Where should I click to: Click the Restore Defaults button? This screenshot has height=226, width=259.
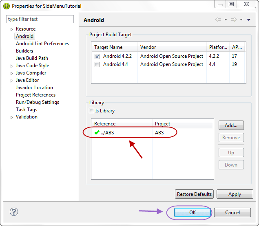tap(194, 194)
